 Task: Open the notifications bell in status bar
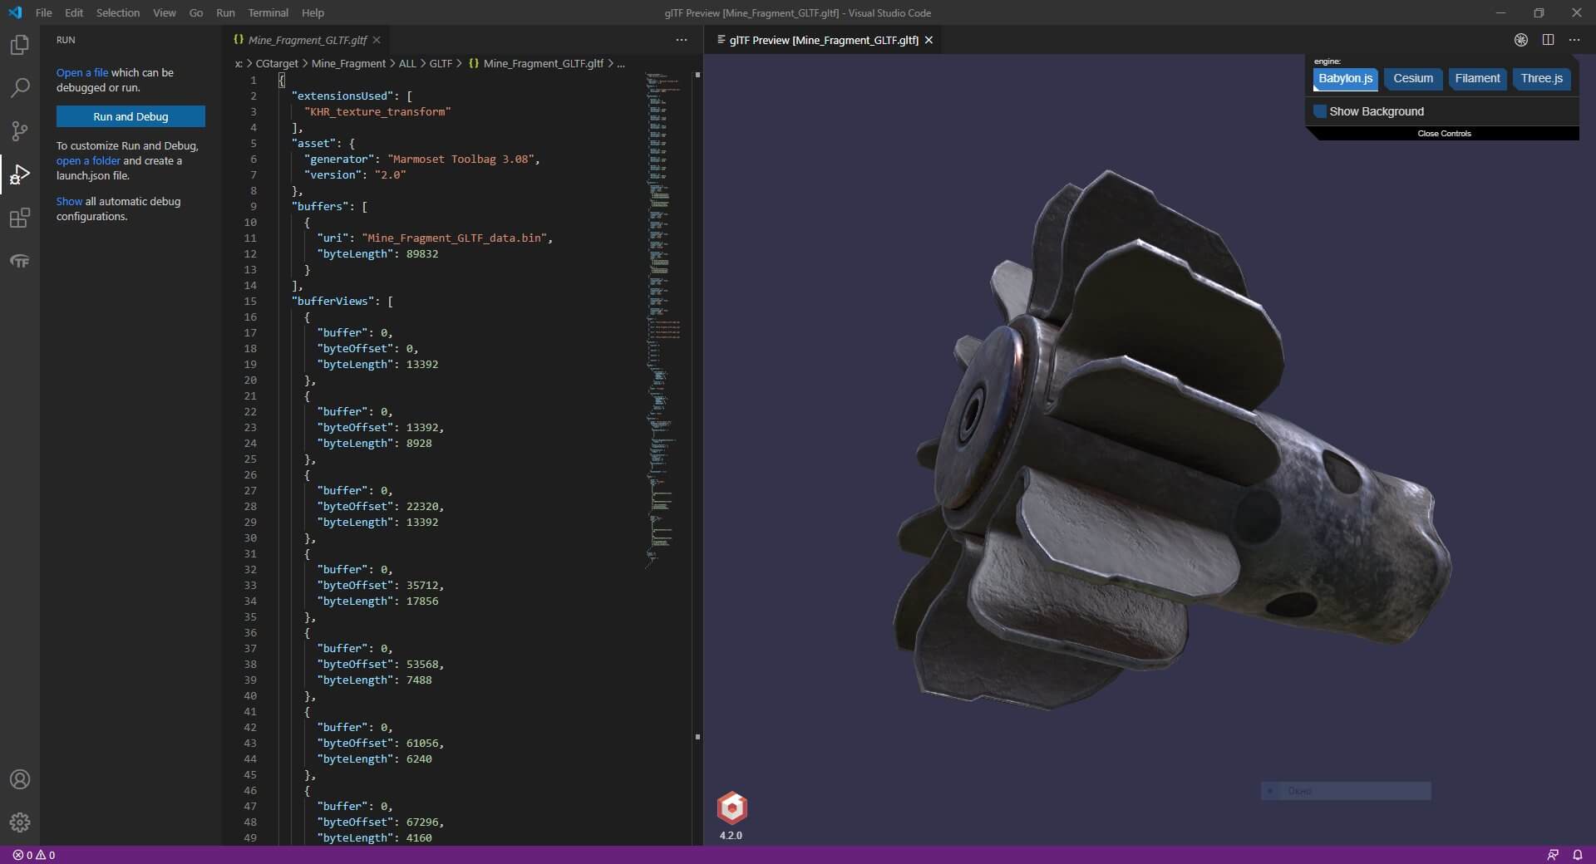coord(1577,855)
